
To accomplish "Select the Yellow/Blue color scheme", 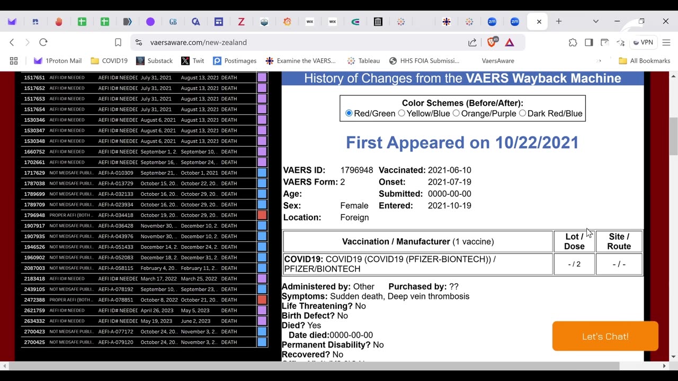I will pyautogui.click(x=402, y=113).
